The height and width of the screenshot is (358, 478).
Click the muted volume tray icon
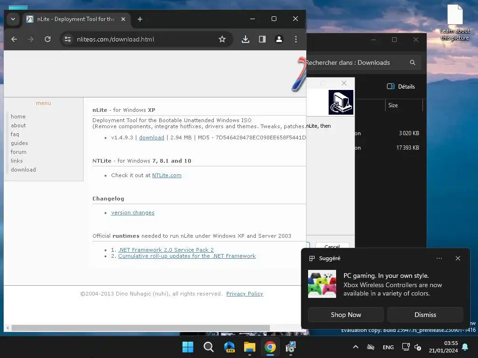(x=418, y=347)
